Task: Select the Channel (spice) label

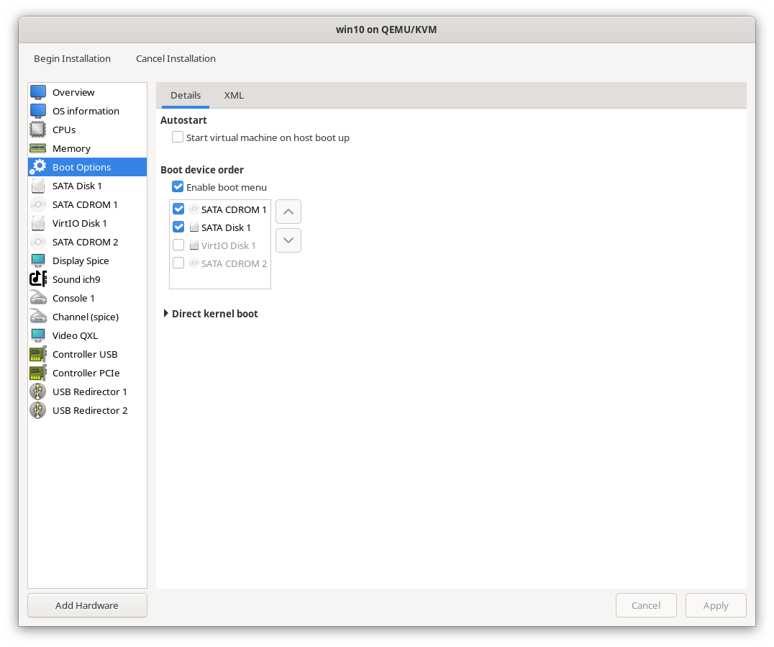Action: (x=86, y=317)
